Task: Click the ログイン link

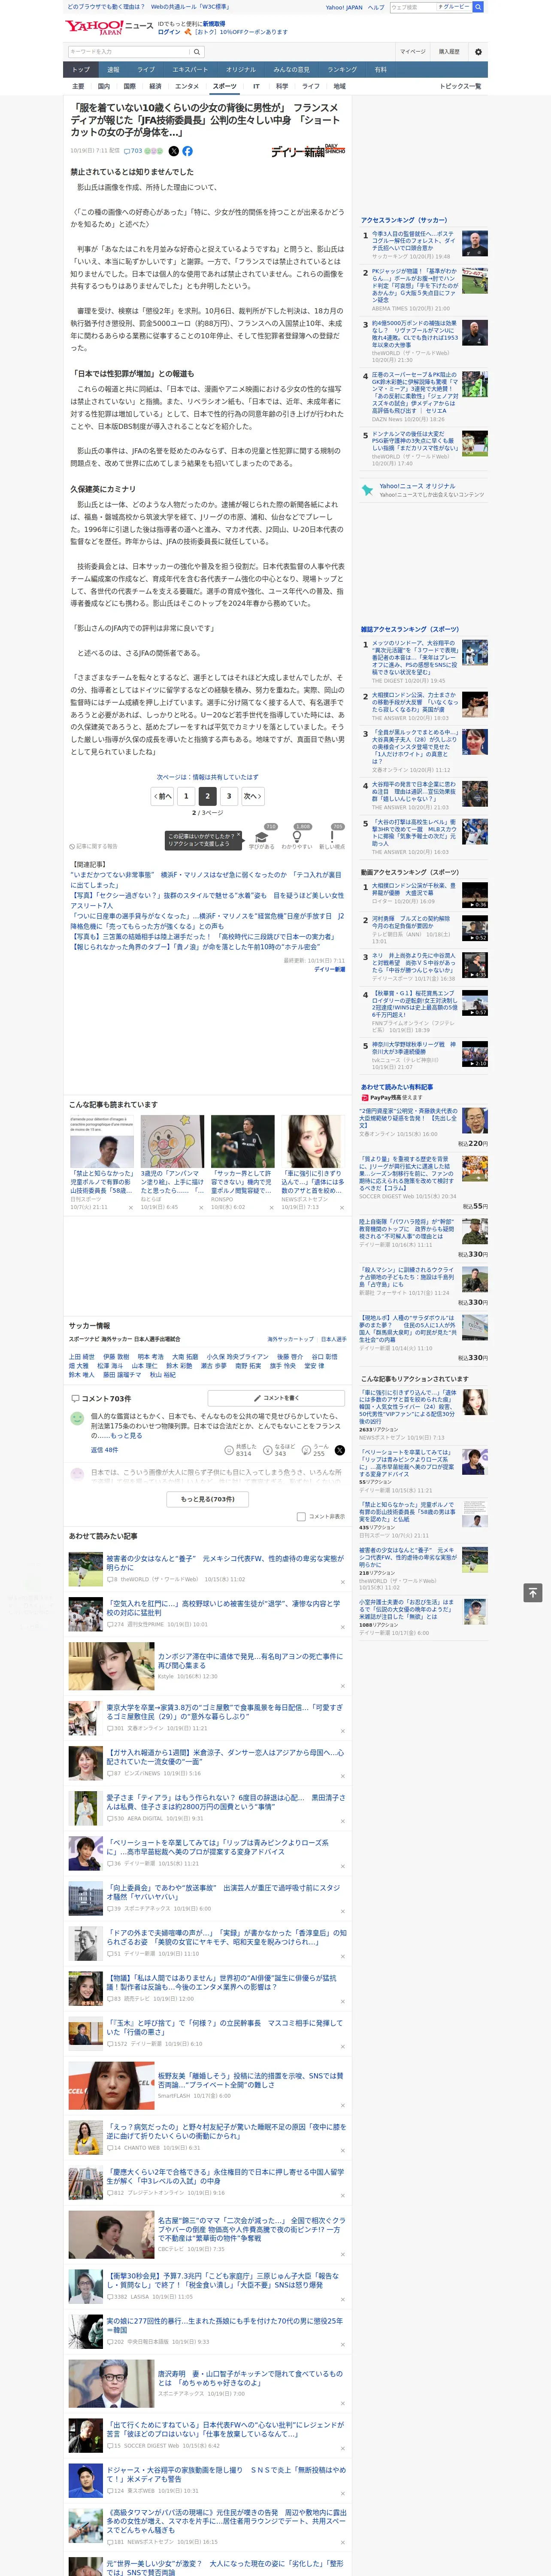Action: 169,32
